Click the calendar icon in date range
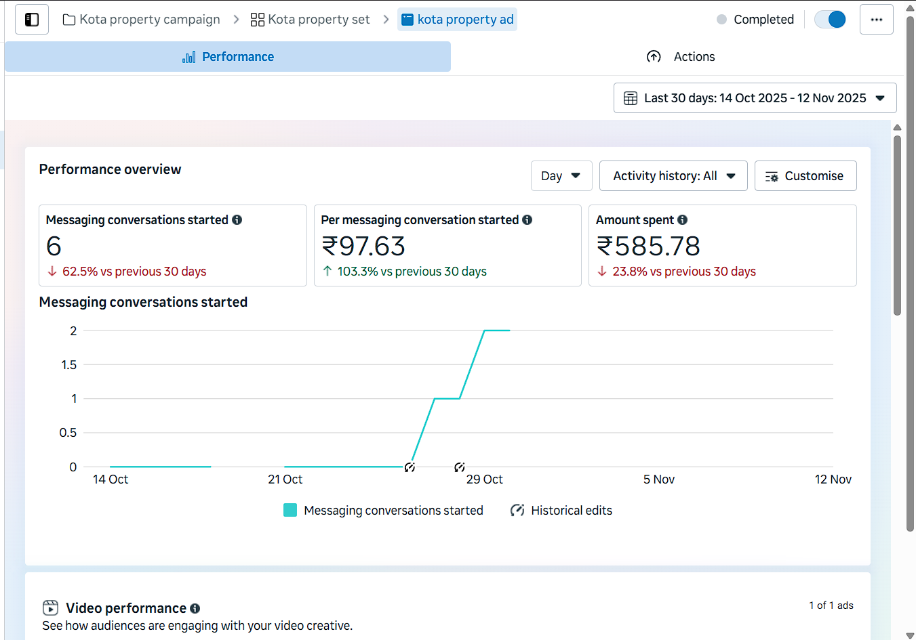Image resolution: width=916 pixels, height=640 pixels. tap(630, 98)
